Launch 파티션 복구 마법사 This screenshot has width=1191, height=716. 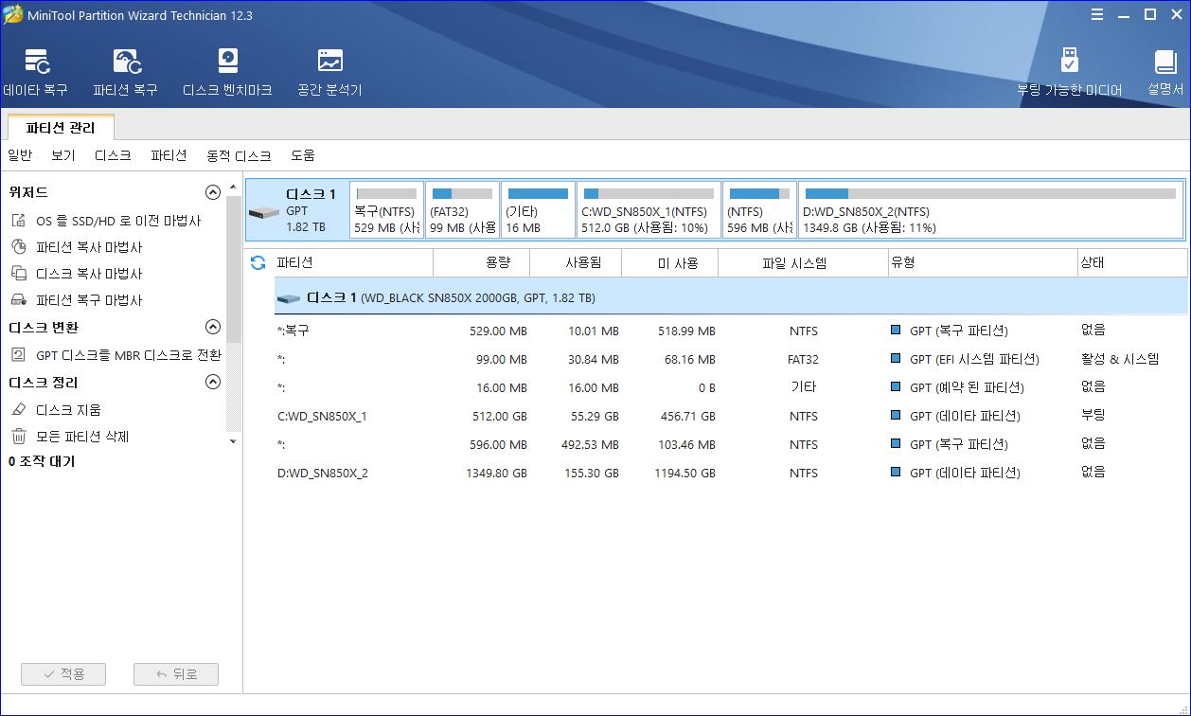pos(77,300)
